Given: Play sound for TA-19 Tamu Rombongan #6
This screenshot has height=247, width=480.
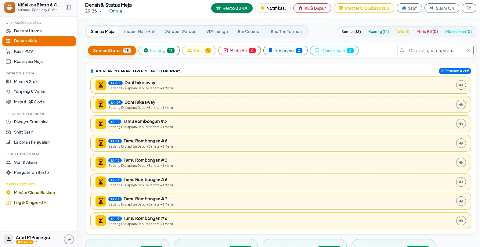Looking at the screenshot, I should click(461, 221).
